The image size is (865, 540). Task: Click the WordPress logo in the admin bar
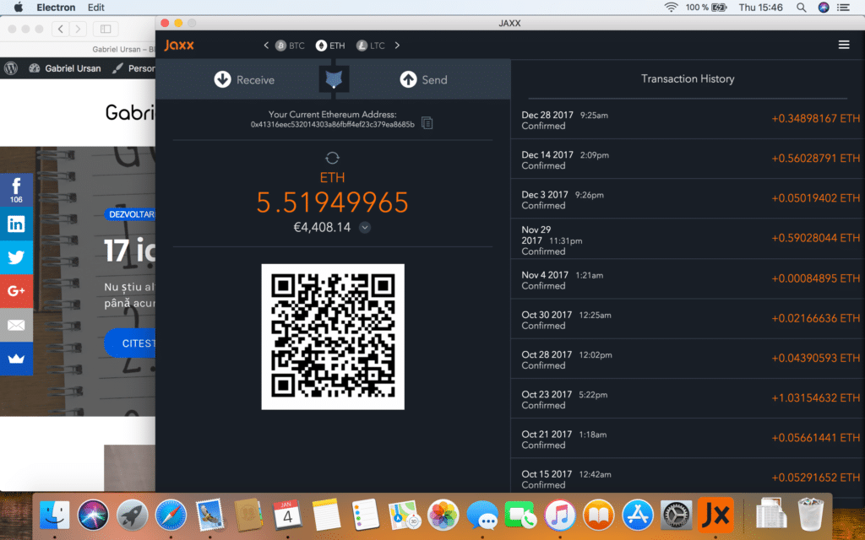pos(11,68)
